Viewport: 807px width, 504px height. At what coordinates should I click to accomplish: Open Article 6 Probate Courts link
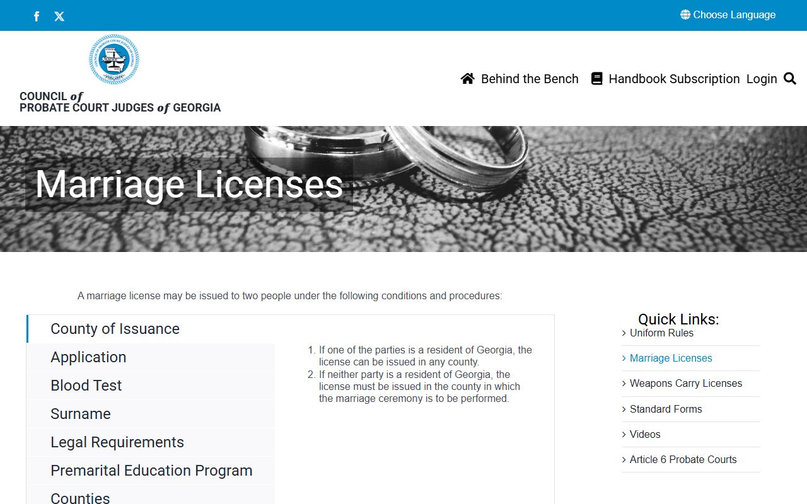[683, 459]
